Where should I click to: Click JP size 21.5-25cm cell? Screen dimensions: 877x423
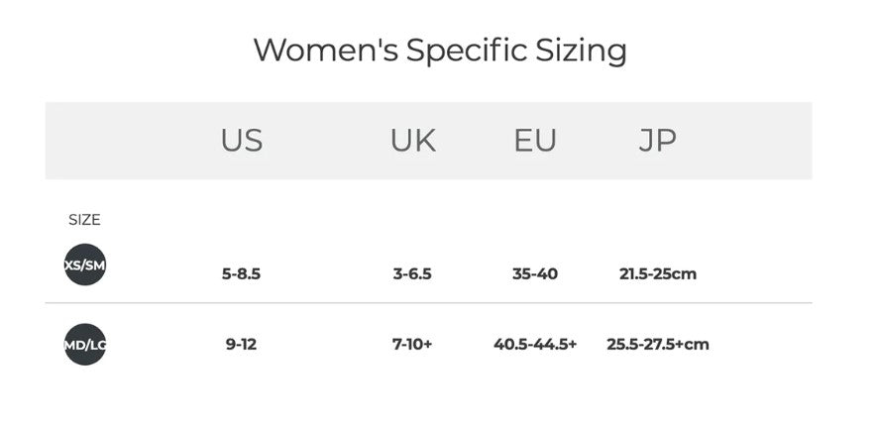click(x=657, y=273)
